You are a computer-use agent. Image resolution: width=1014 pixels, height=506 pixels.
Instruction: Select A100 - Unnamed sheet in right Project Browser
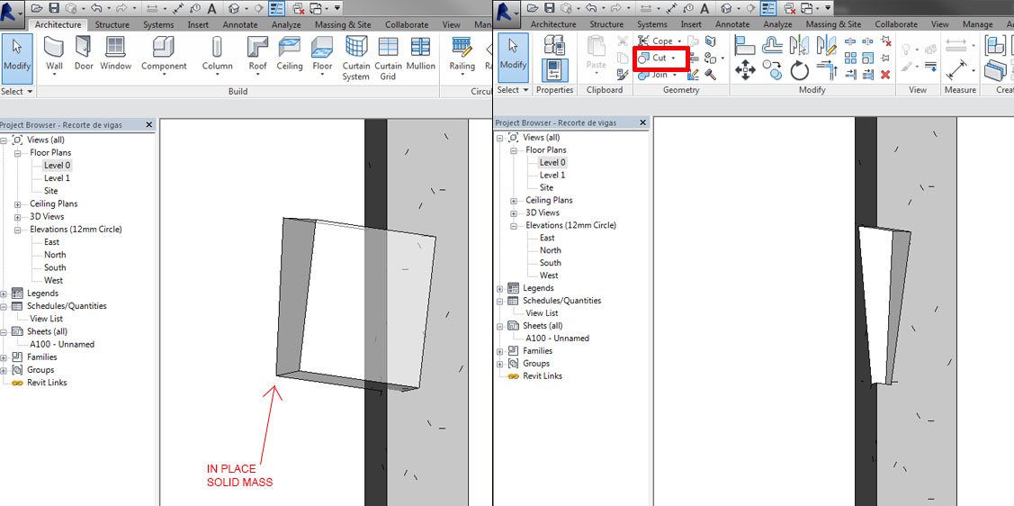coord(558,339)
